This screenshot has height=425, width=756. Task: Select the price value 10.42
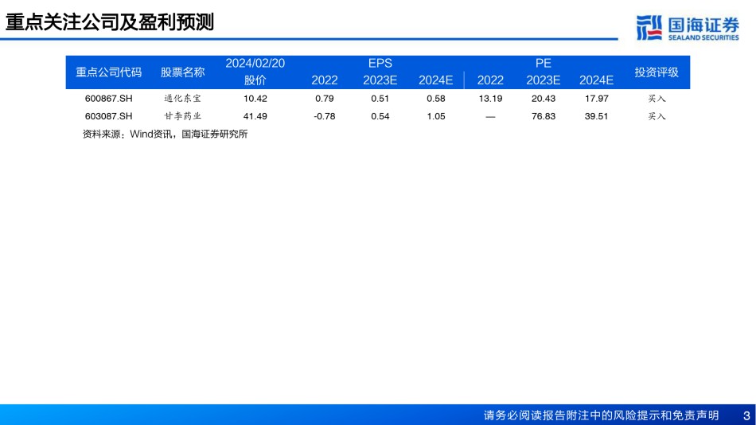coord(255,99)
